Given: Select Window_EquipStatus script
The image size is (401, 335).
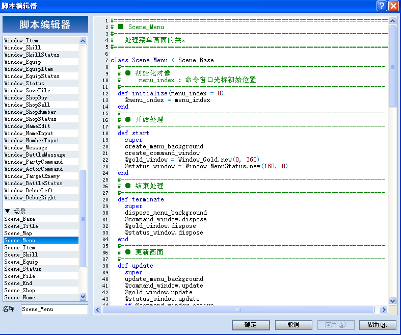Looking at the screenshot, I should pos(41,76).
